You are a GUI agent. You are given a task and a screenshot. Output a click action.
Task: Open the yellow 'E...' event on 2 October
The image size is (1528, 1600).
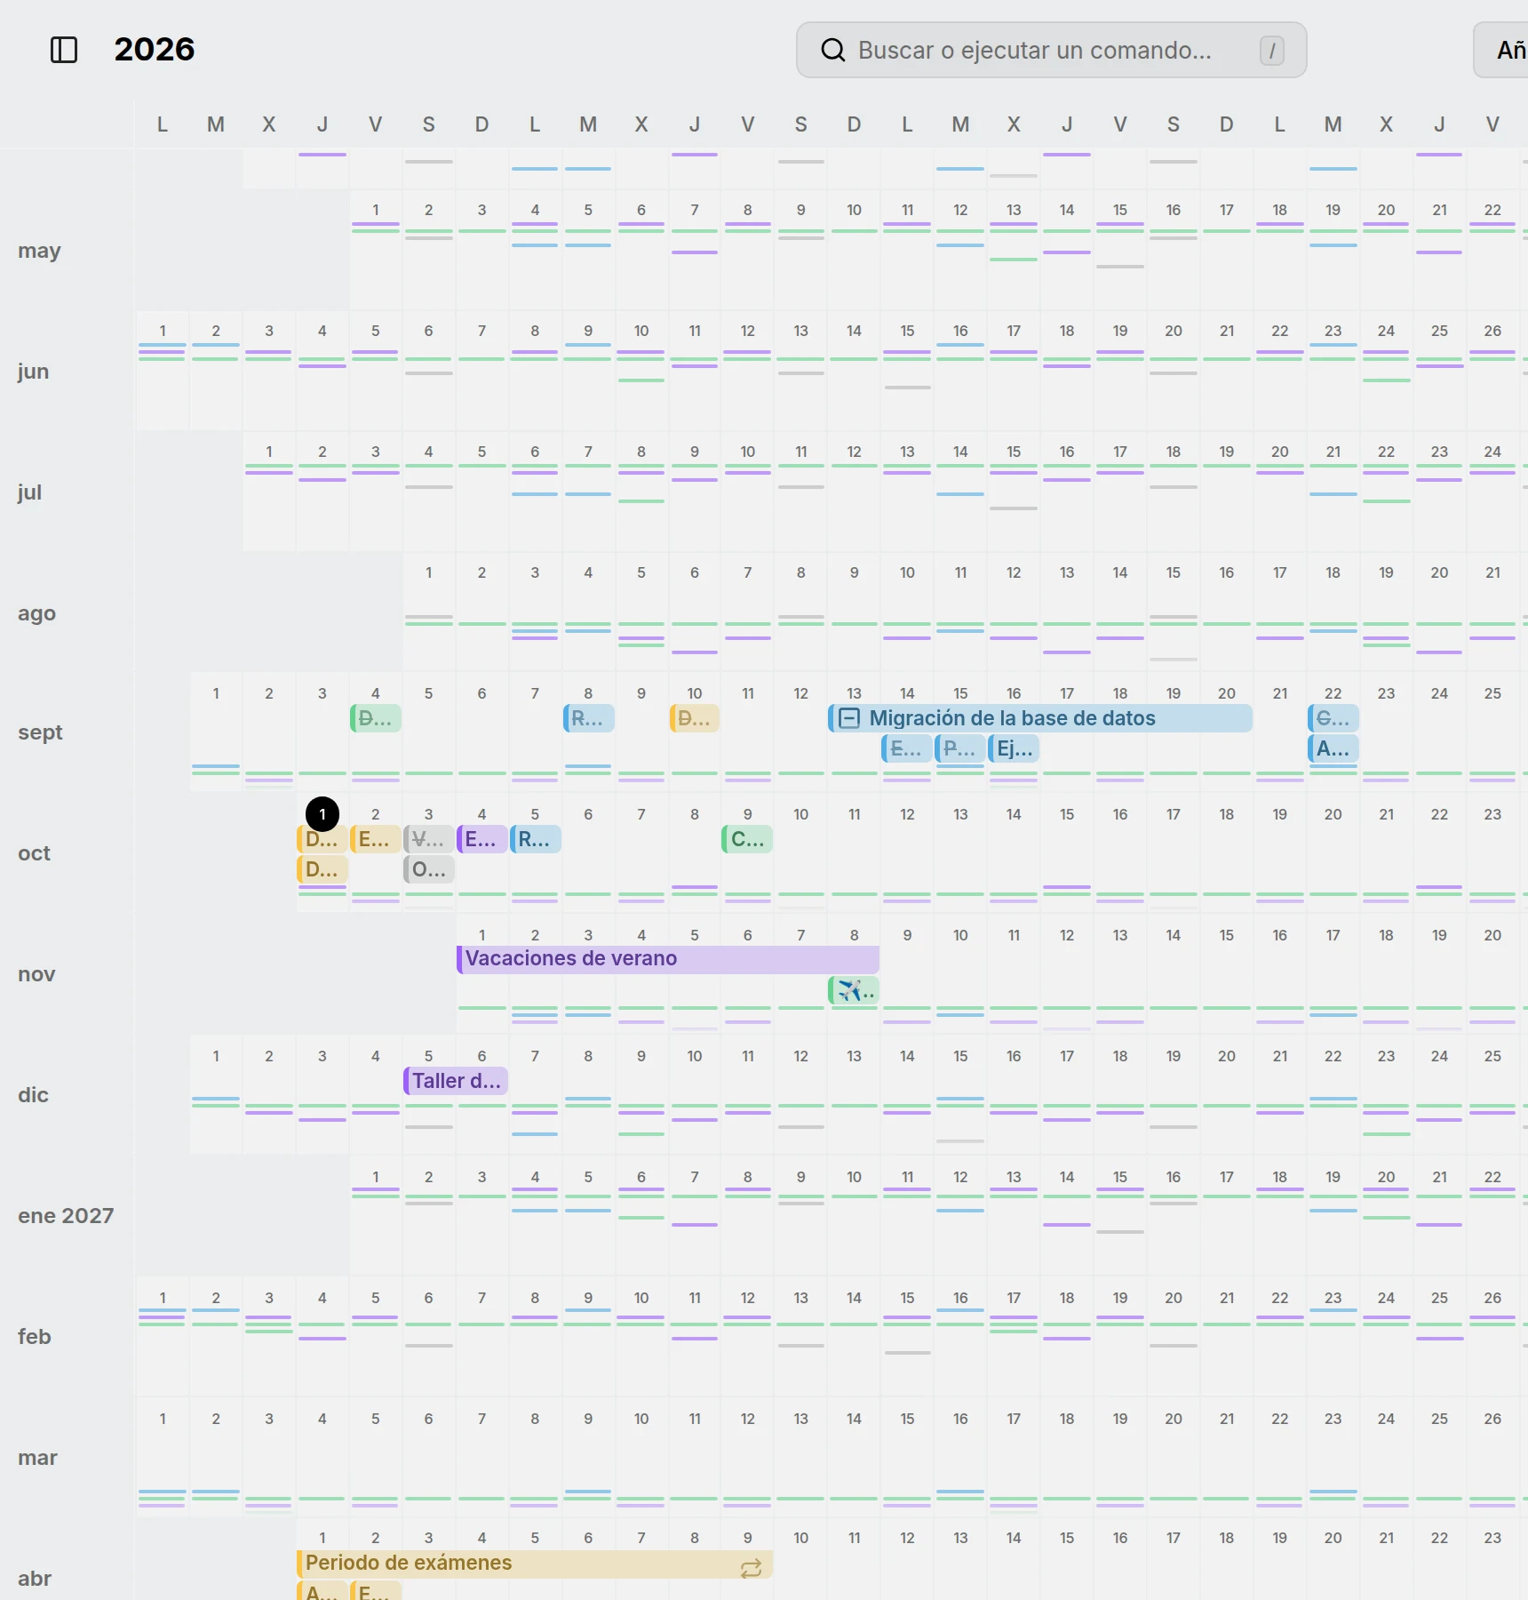point(376,839)
